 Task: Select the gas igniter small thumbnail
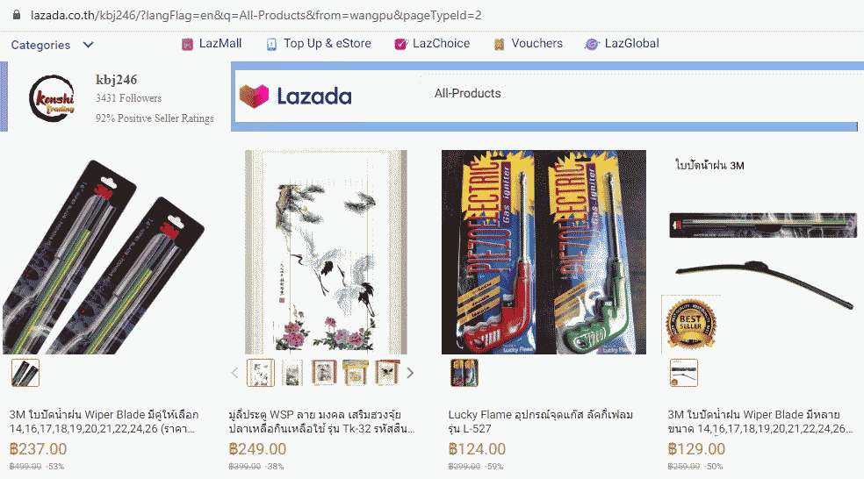coord(464,373)
